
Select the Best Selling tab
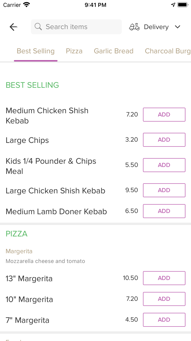pyautogui.click(x=36, y=51)
